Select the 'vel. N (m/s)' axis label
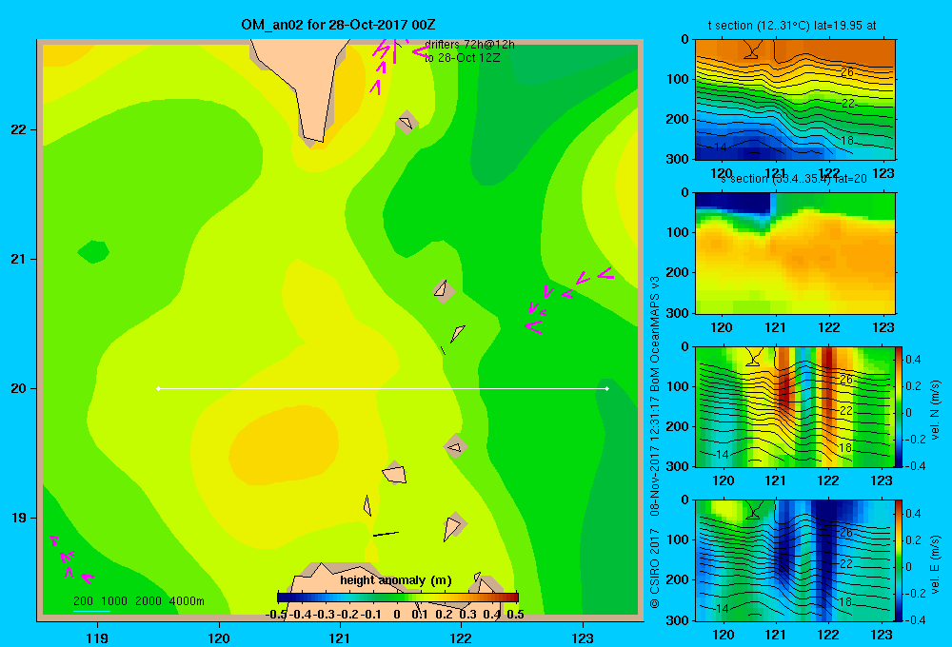This screenshot has height=647, width=952. coord(935,410)
